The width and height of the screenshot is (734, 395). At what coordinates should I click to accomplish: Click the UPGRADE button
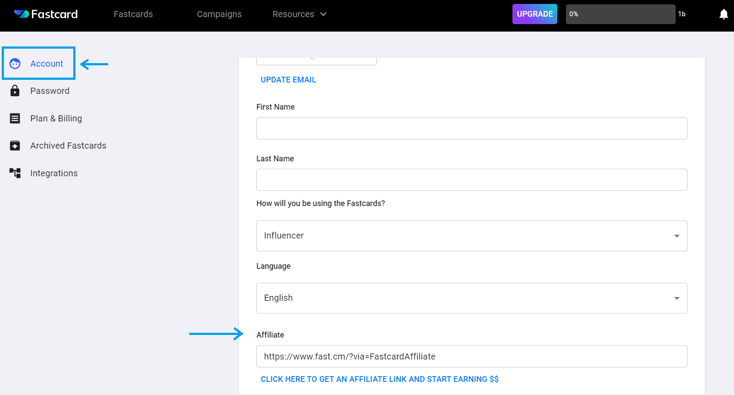pos(535,14)
